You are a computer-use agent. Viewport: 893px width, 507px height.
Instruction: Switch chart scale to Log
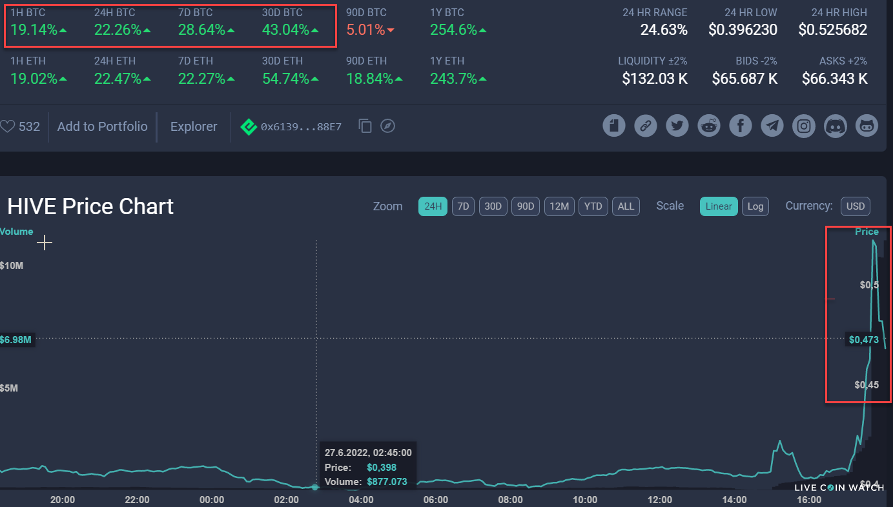pos(755,206)
